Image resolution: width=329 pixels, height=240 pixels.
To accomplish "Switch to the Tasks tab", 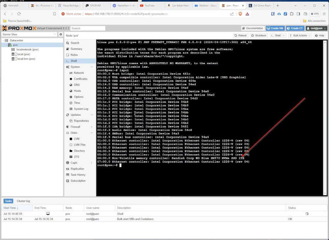I will [9, 201].
